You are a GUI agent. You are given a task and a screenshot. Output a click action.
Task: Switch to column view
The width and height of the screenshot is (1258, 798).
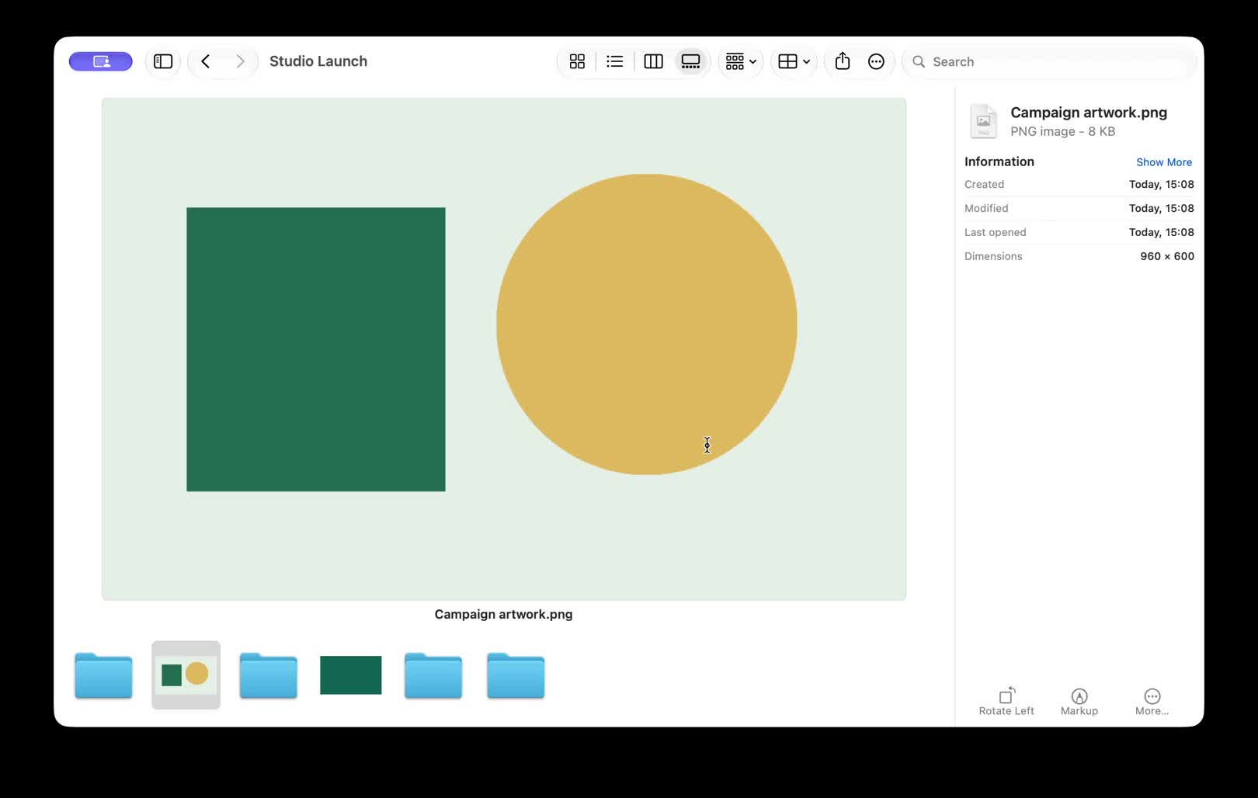[654, 61]
